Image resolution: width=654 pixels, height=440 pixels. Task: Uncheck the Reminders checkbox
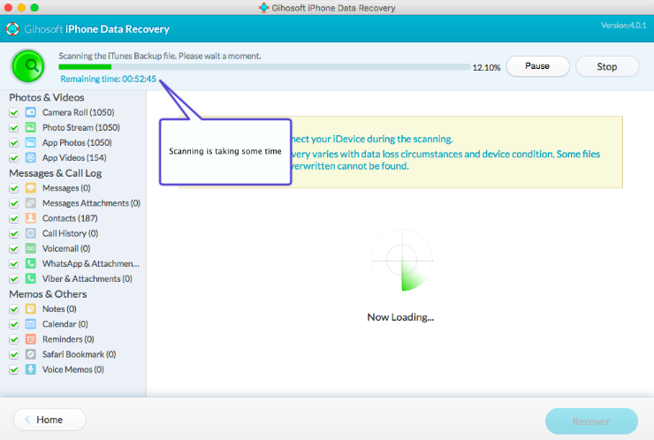pos(14,339)
